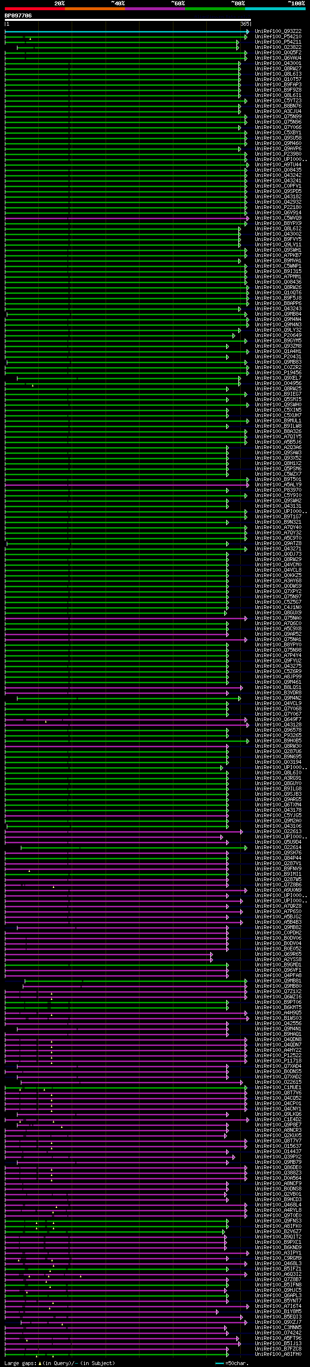Viewport: 310px width, 1367px height.
Task: Select hit label UniRef100_P23980
Action: (x=278, y=154)
